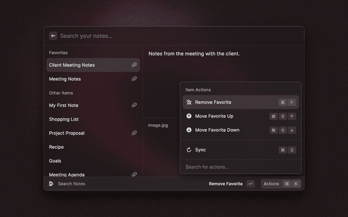
Task: Click the back arrow icon
Action: [53, 36]
